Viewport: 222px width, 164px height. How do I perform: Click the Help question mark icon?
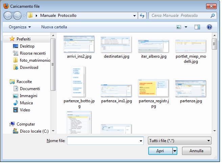[x=209, y=27]
